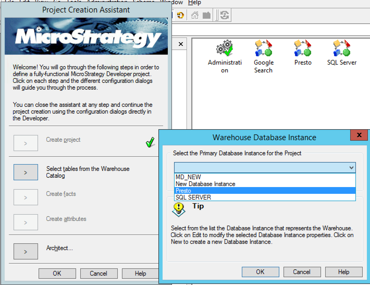
Task: Pick SQL SERVER from the dropdown list
Action: 193,197
